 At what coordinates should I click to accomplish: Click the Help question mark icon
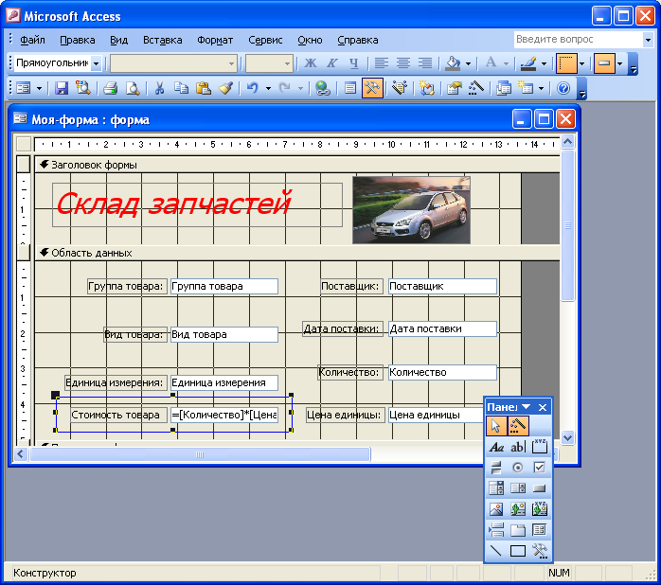563,88
